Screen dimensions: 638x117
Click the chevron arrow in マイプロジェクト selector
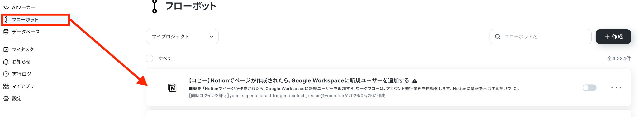[212, 37]
